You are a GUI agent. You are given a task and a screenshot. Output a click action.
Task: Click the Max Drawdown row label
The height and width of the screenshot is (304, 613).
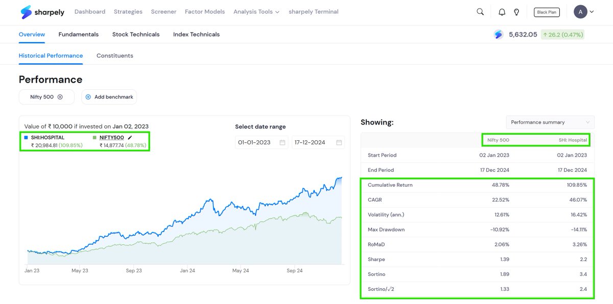386,230
